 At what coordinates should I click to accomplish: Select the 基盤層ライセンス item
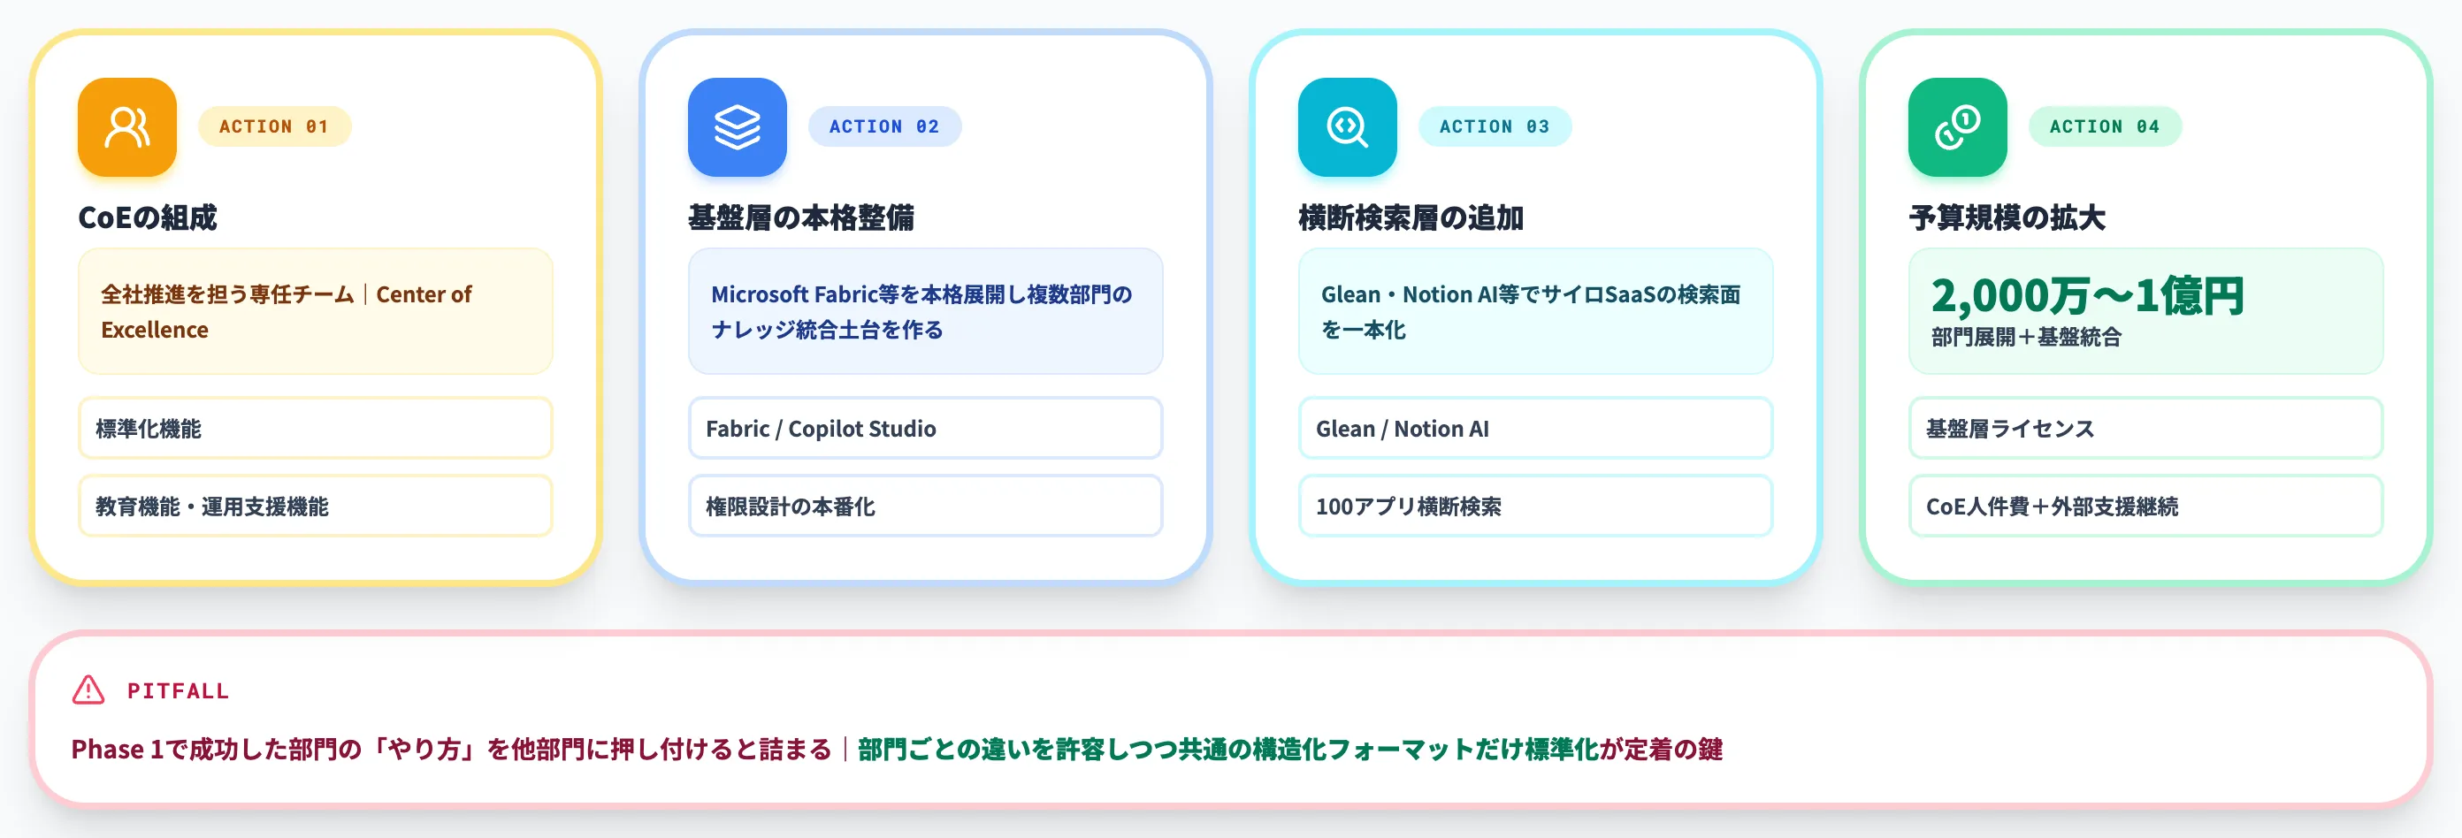coord(2145,428)
